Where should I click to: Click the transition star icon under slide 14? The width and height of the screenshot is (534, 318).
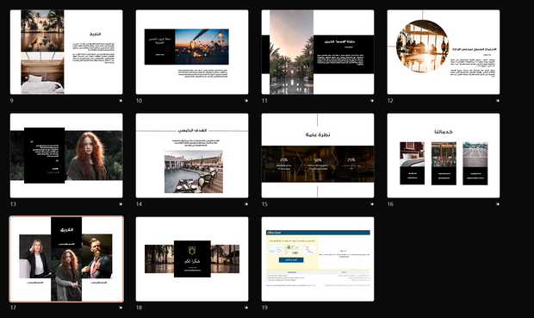(246, 204)
